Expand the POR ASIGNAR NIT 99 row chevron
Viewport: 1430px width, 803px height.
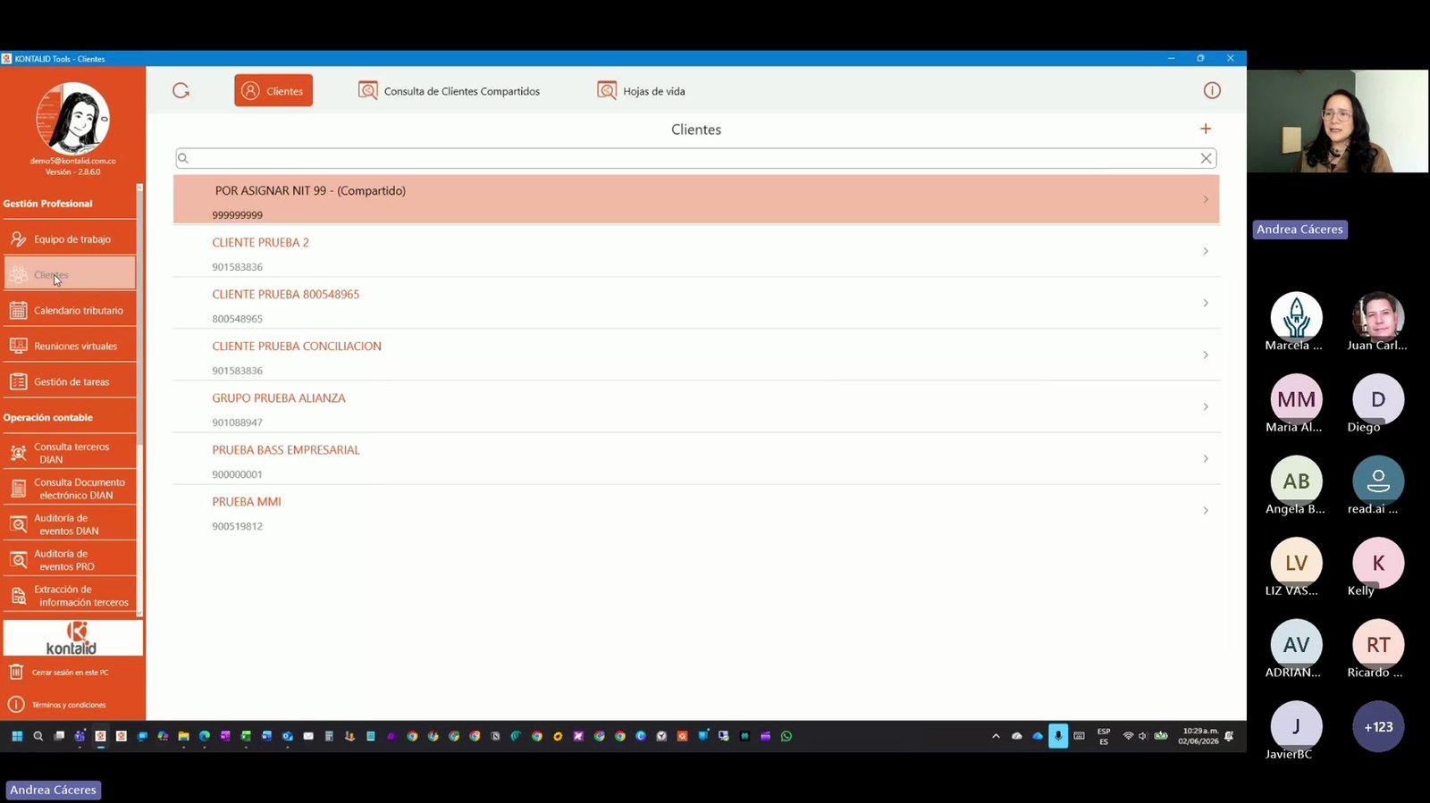1206,199
